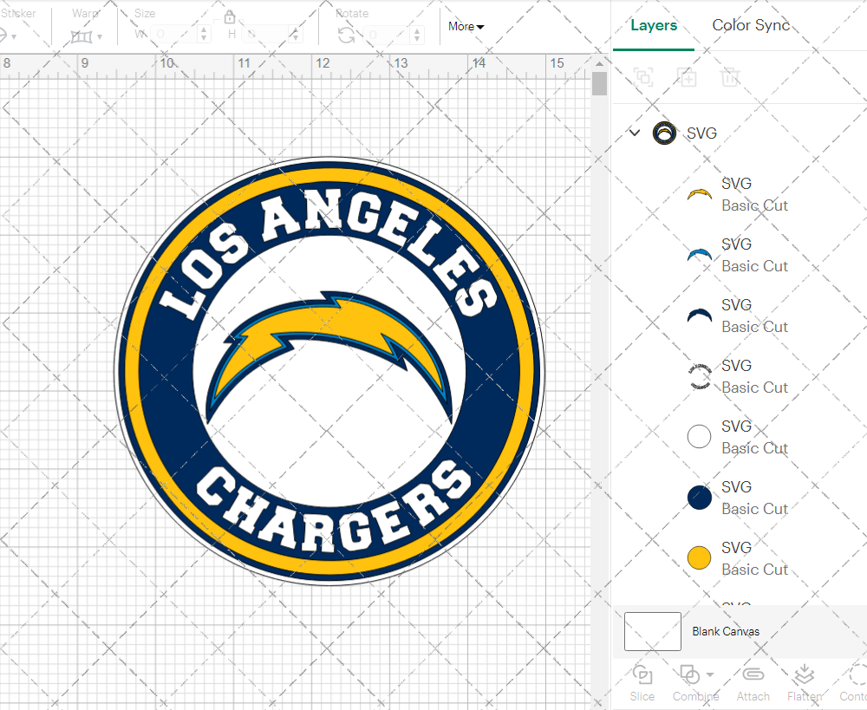Click the Delete trash icon in the Layers panel

coord(730,77)
